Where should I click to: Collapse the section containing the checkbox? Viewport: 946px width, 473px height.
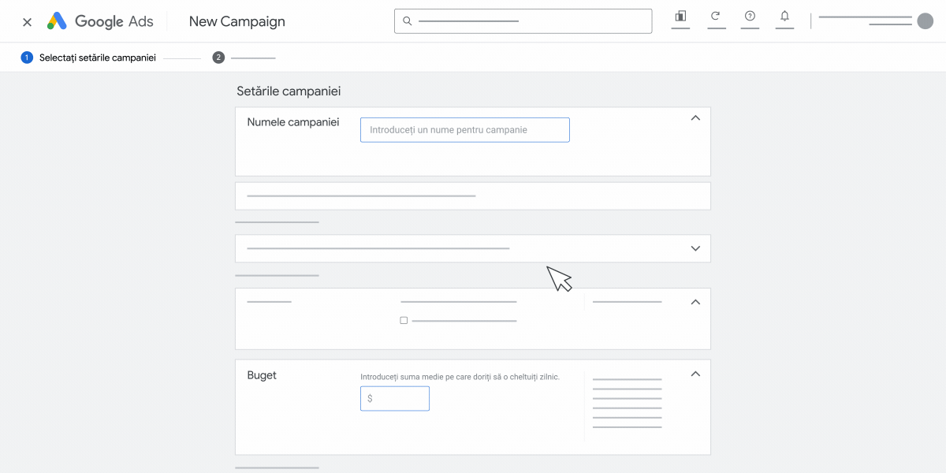click(x=695, y=302)
